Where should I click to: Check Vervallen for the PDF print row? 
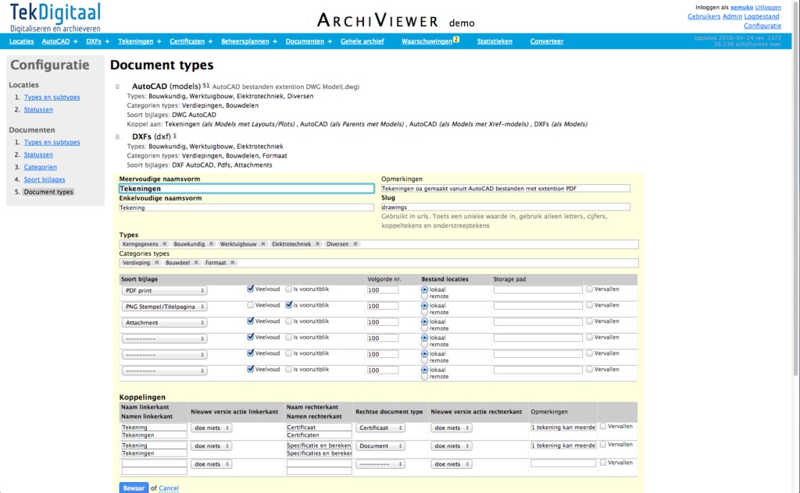point(589,289)
